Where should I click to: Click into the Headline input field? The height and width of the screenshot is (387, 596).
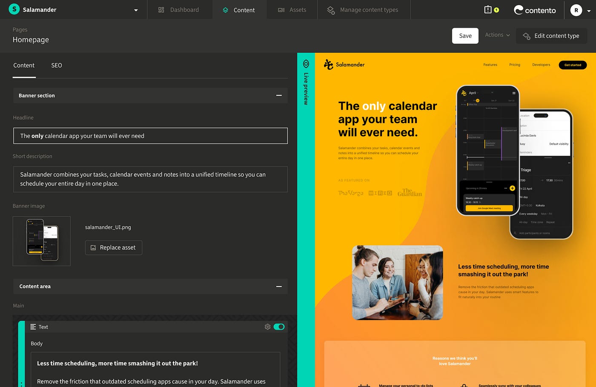pyautogui.click(x=150, y=136)
